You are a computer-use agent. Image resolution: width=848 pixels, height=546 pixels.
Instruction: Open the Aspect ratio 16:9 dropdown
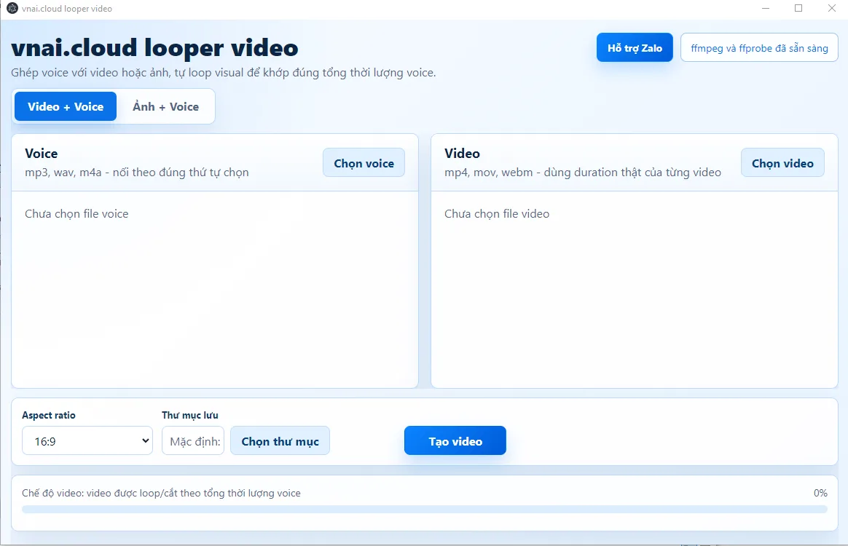click(x=87, y=440)
